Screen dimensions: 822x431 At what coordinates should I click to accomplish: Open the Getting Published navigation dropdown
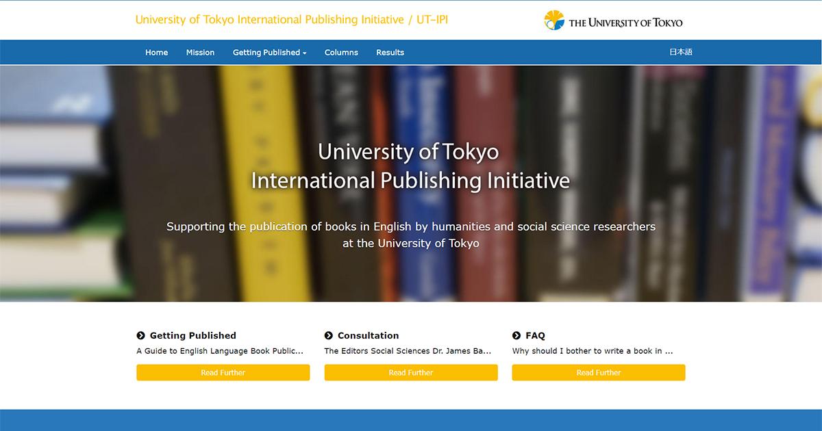click(x=266, y=52)
